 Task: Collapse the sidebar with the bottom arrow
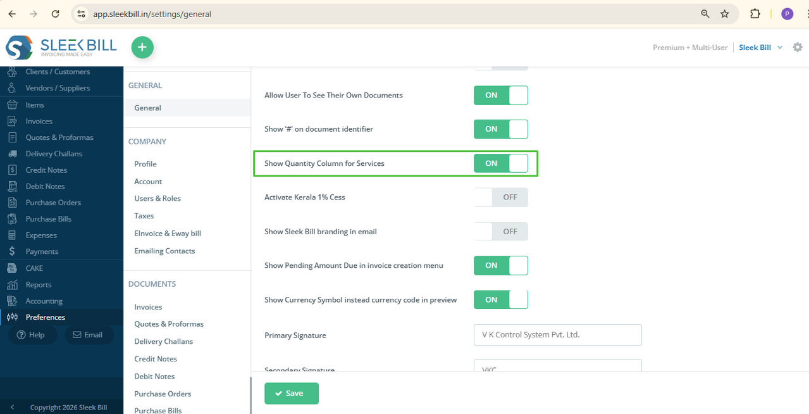12,407
